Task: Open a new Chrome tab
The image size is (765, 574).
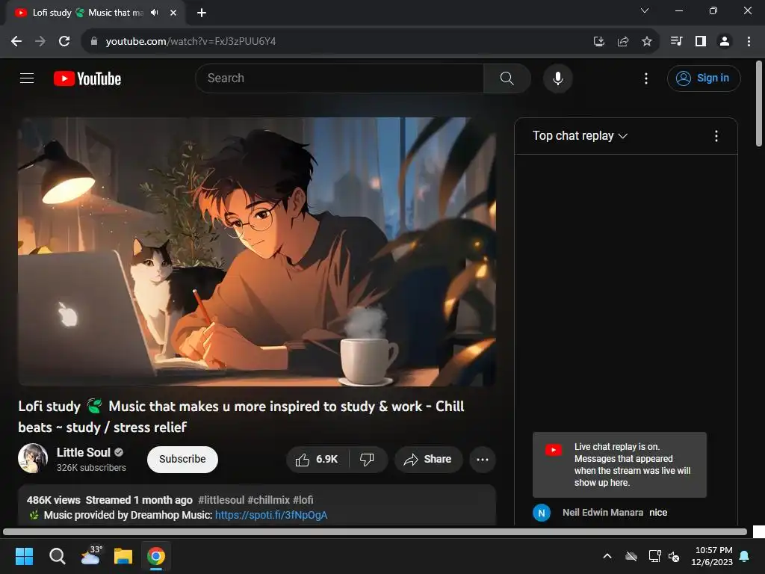Action: (x=202, y=13)
